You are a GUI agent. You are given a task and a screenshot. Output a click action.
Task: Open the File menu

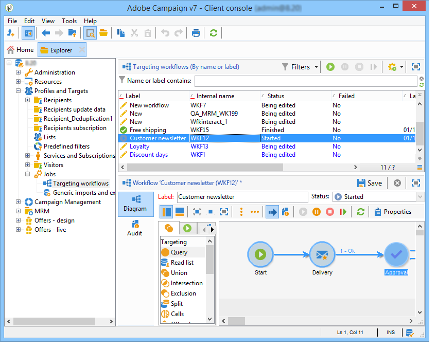[x=12, y=21]
